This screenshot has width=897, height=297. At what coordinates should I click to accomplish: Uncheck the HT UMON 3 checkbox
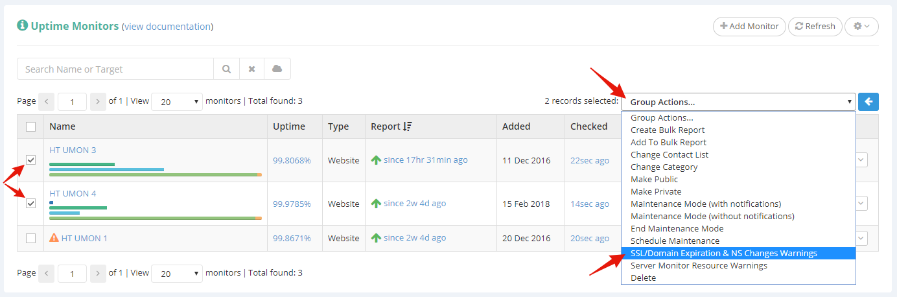coord(30,160)
